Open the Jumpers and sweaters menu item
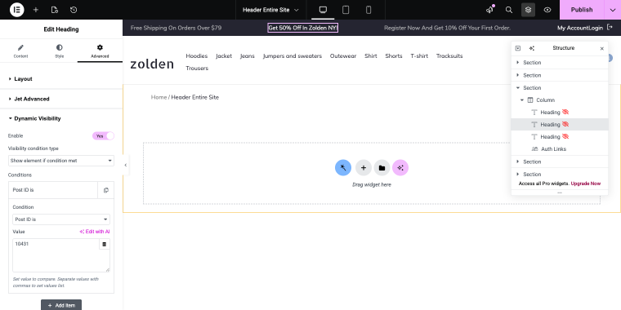Viewport: 621px width, 310px height. [293, 55]
